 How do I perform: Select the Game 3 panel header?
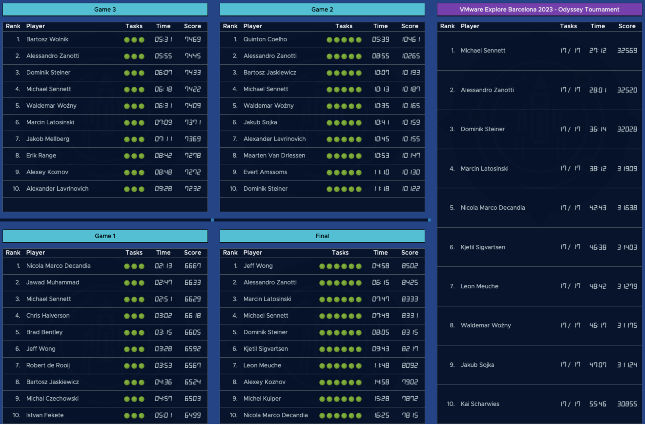tap(105, 9)
